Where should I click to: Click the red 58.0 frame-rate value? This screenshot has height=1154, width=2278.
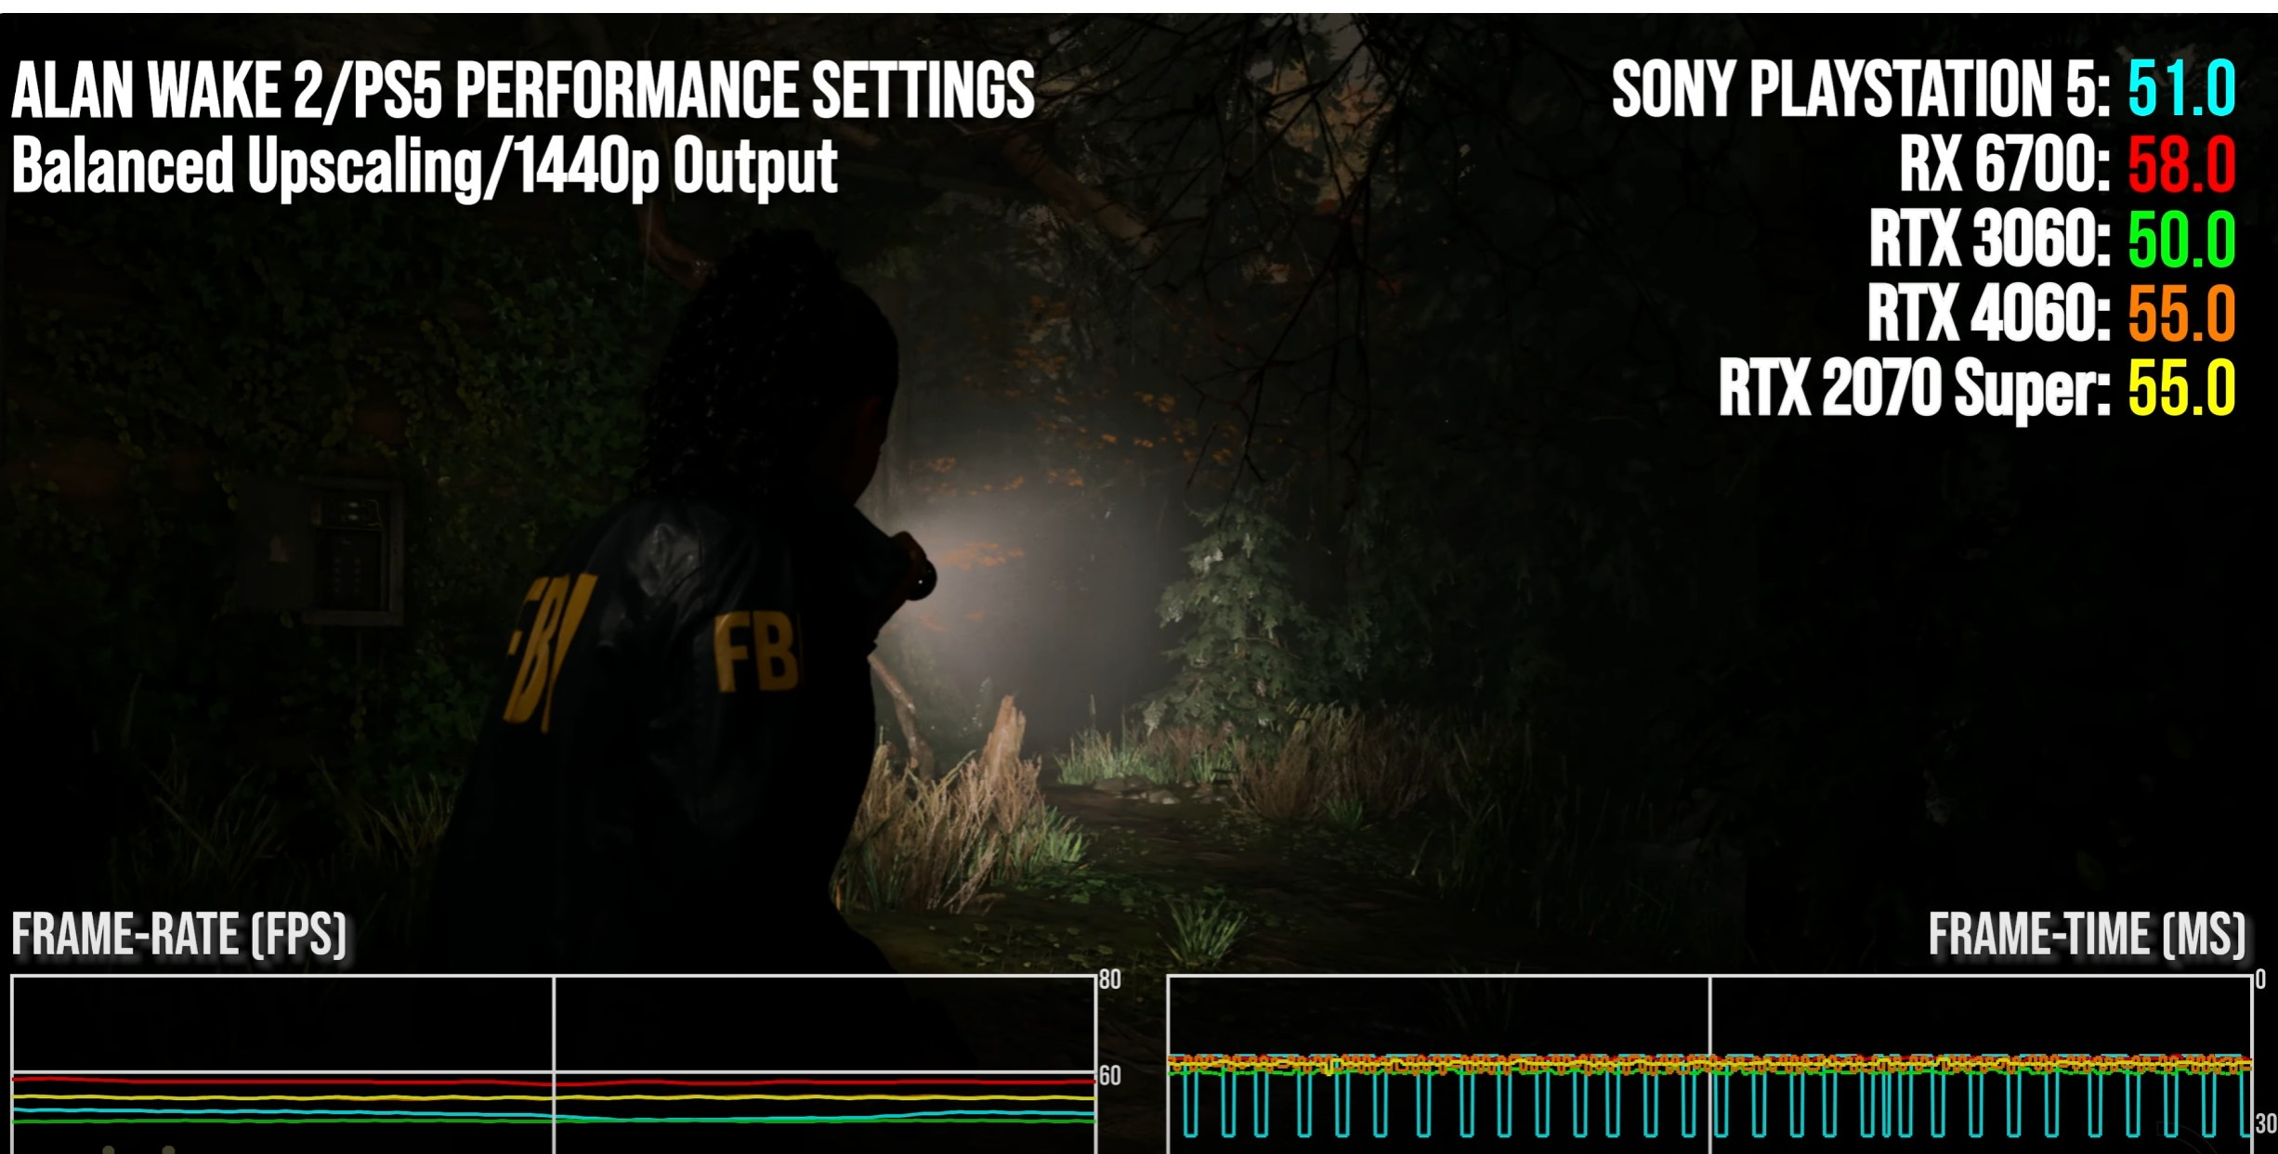point(2181,165)
